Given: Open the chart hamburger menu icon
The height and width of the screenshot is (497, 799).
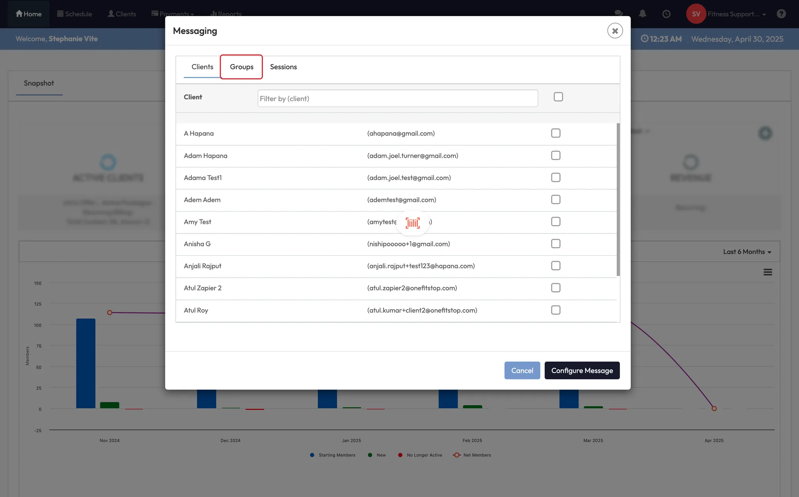Looking at the screenshot, I should 767,272.
